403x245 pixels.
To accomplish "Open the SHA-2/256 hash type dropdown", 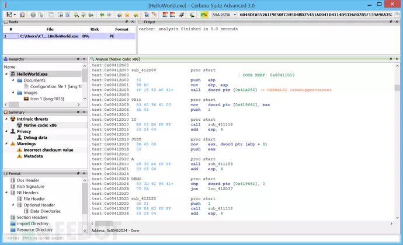I will pos(234,14).
